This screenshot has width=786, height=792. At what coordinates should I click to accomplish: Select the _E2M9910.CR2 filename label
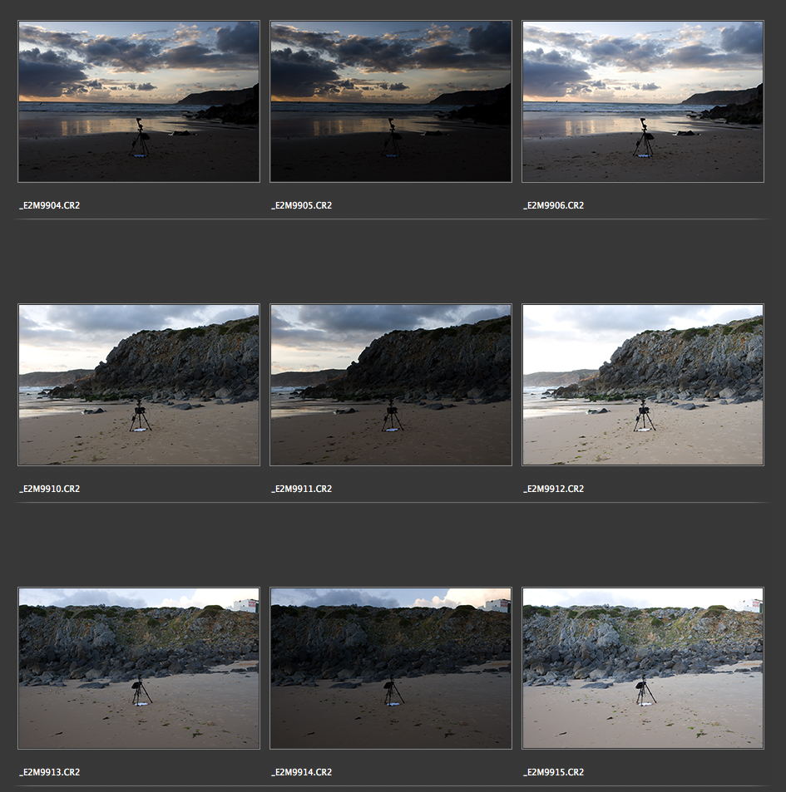(50, 489)
